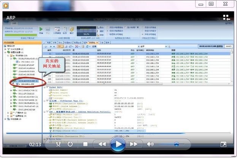The height and width of the screenshot is (158, 237).
Task: Toggle repeat in the player controls
Action: coord(70,144)
